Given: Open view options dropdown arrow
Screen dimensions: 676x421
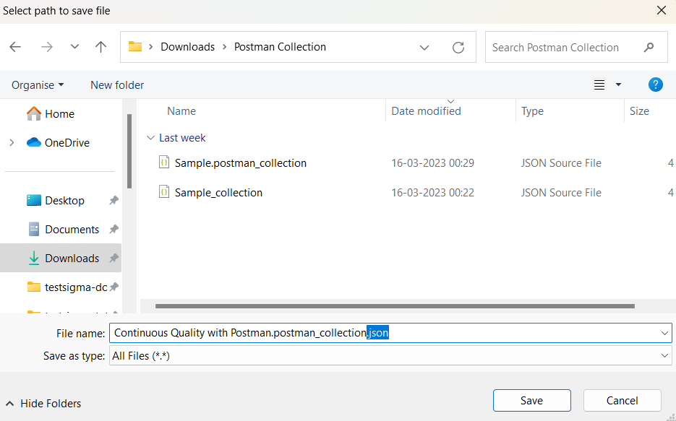Looking at the screenshot, I should pos(618,84).
